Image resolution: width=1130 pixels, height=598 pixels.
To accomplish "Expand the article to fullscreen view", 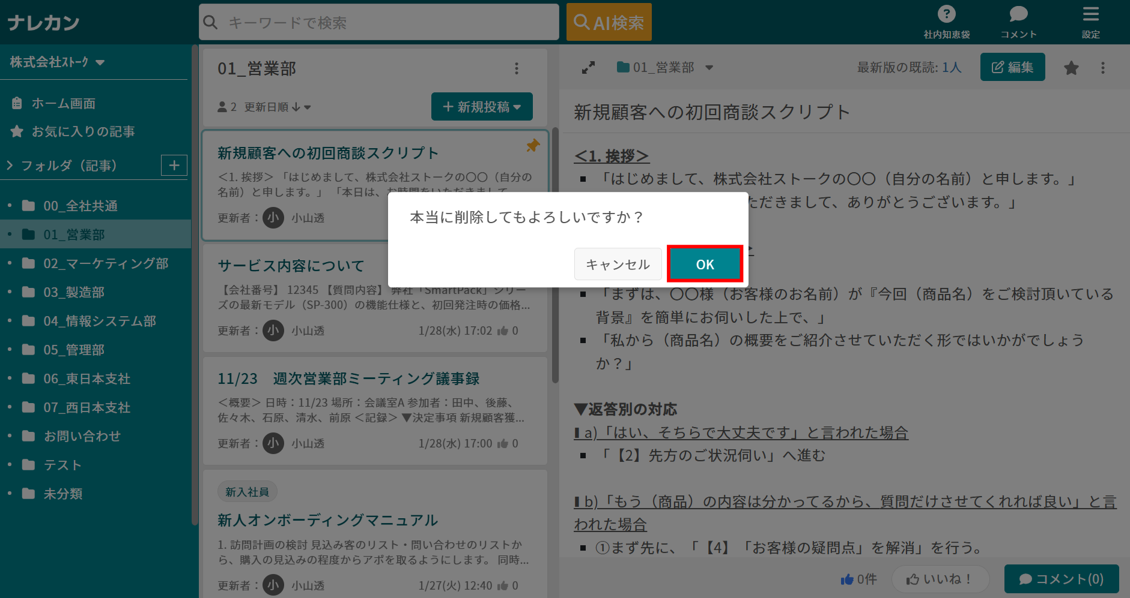I will point(588,67).
